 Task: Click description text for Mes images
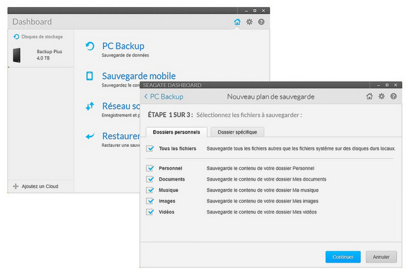[263, 201]
